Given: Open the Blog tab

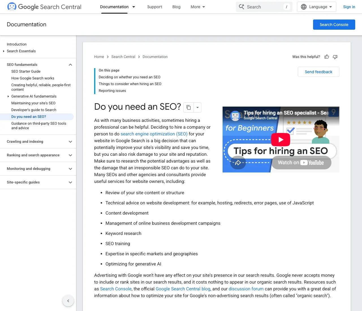Looking at the screenshot, I should pyautogui.click(x=176, y=7).
